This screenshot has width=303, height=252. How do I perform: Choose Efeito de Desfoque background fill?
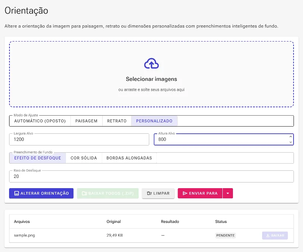(37, 158)
